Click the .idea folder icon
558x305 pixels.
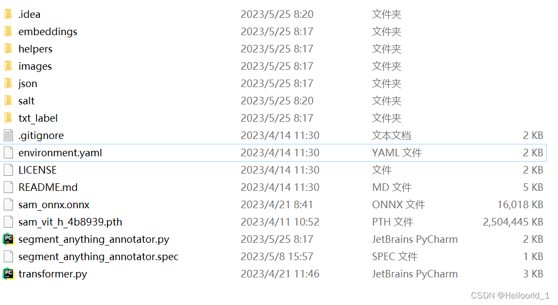tap(9, 14)
